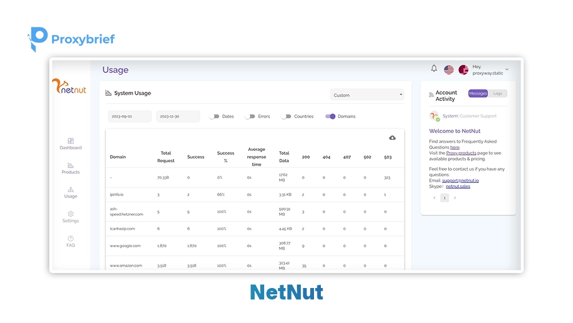573x323 pixels.
Task: Toggle the Errors switch
Action: [x=250, y=116]
